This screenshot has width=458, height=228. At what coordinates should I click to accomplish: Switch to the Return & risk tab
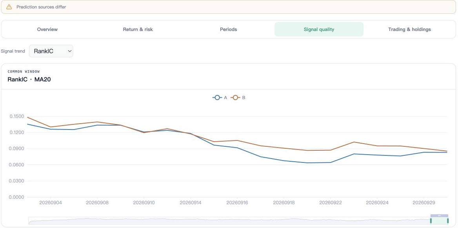(138, 29)
